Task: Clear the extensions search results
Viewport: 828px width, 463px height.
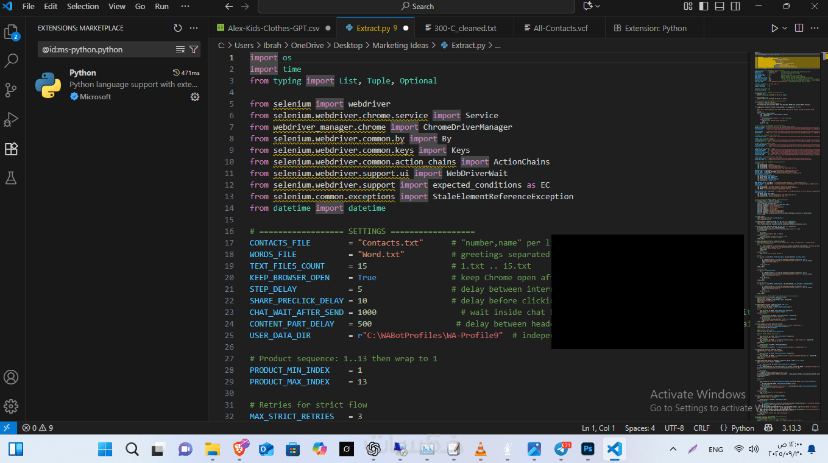Action: (180, 49)
